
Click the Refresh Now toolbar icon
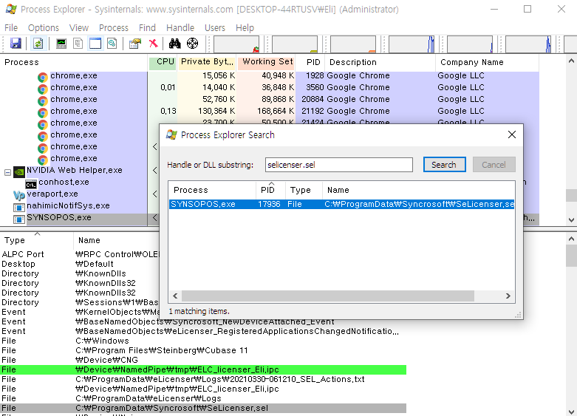[38, 44]
